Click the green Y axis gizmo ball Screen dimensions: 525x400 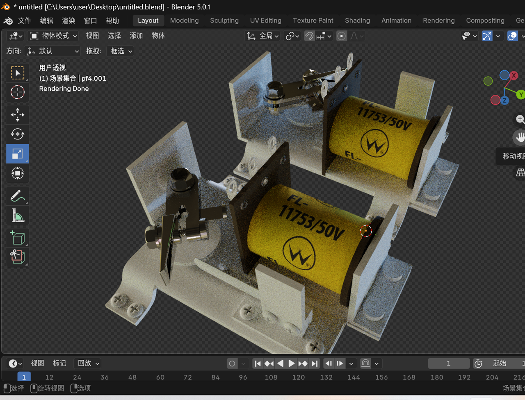520,95
